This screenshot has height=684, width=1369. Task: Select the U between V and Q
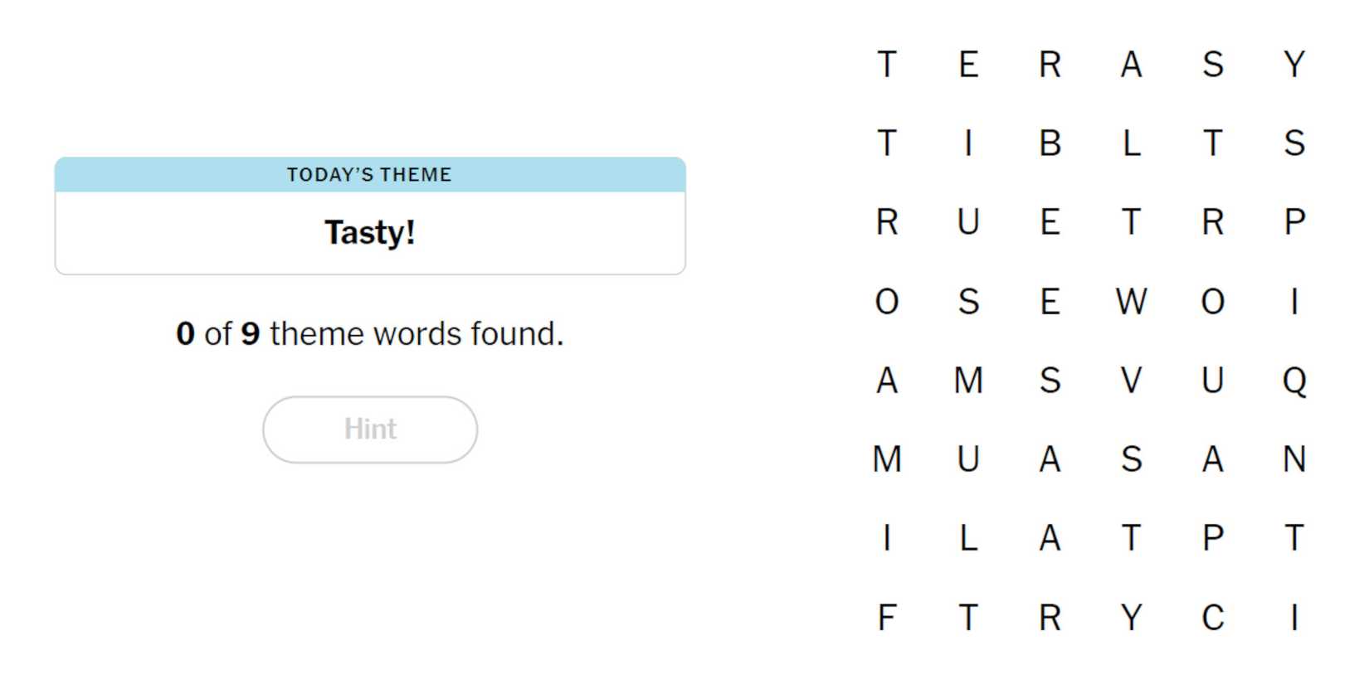pos(1212,381)
